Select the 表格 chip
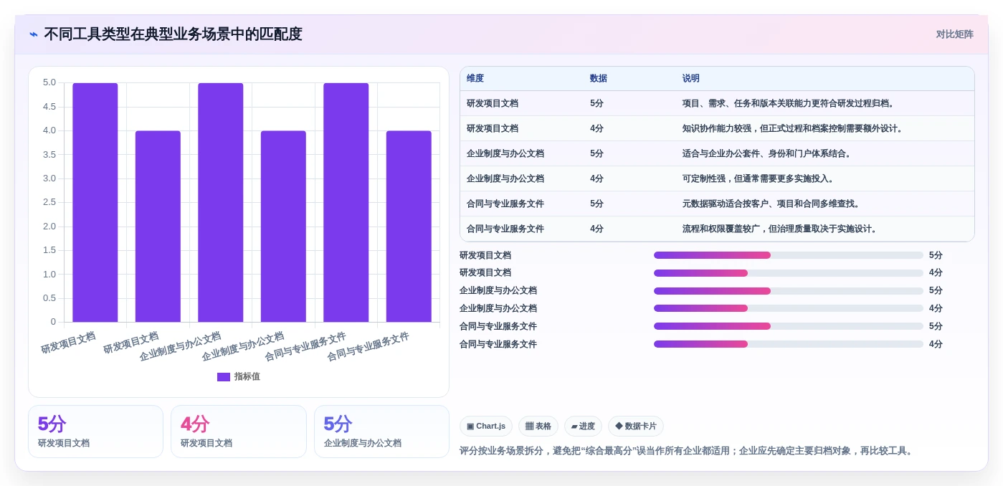The width and height of the screenshot is (1003, 486). point(538,427)
